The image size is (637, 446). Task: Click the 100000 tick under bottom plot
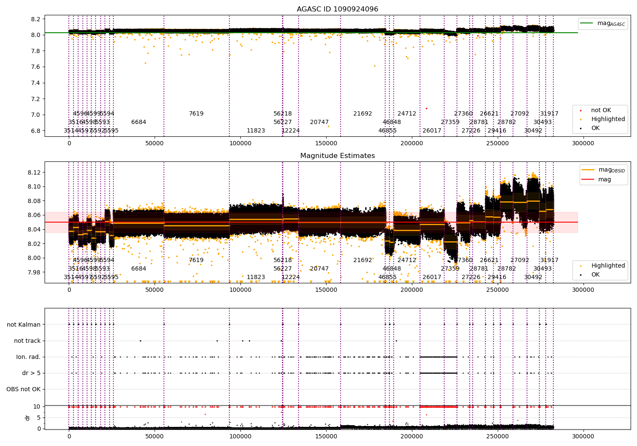pyautogui.click(x=240, y=437)
